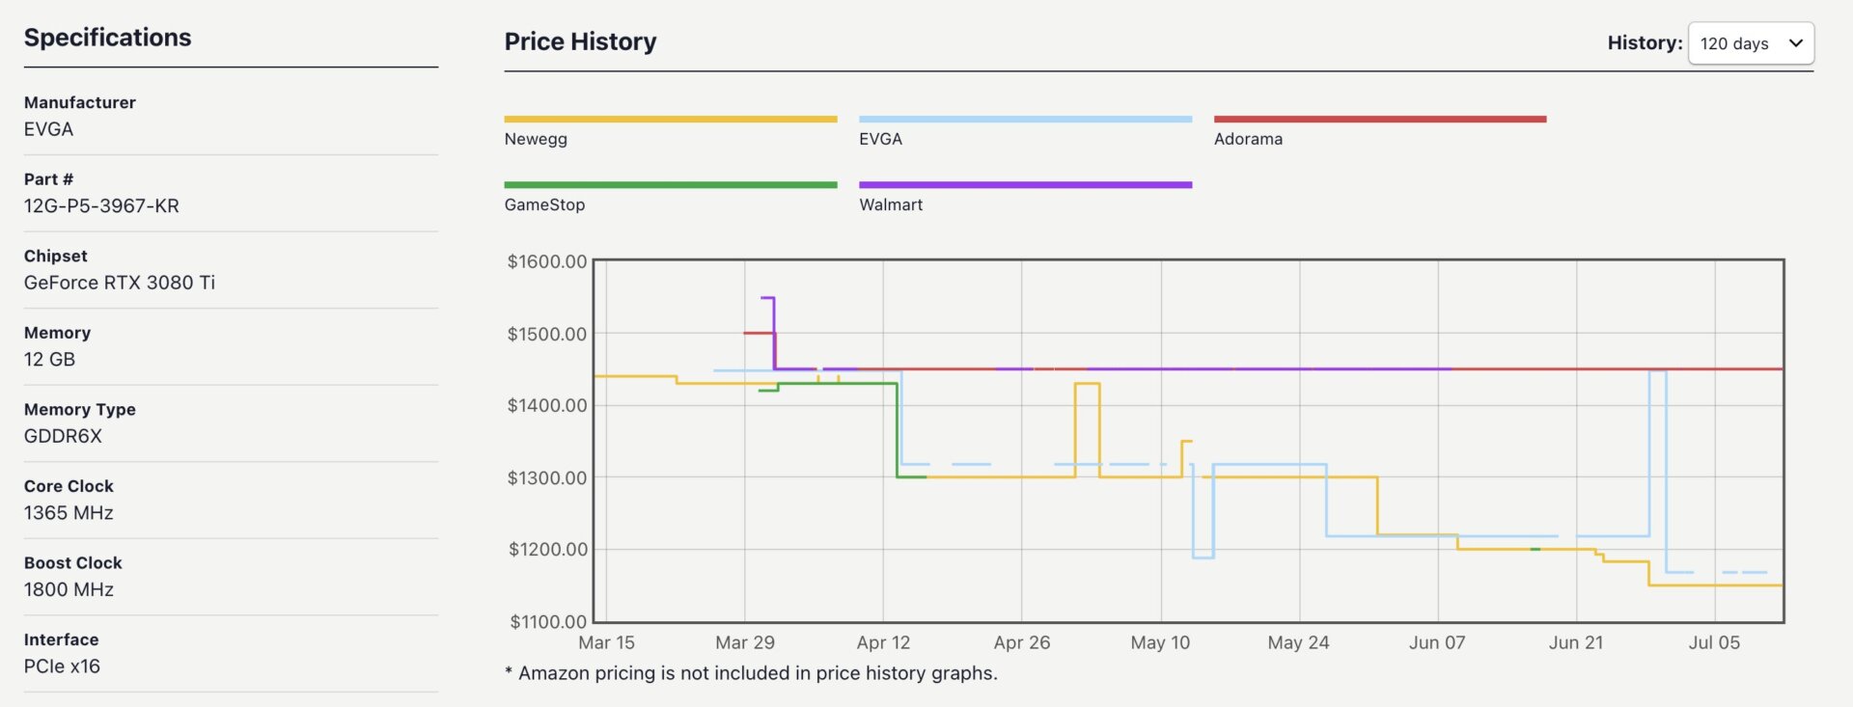Click the Amazon pricing disclaimer note
The height and width of the screenshot is (707, 1853).
(x=750, y=673)
